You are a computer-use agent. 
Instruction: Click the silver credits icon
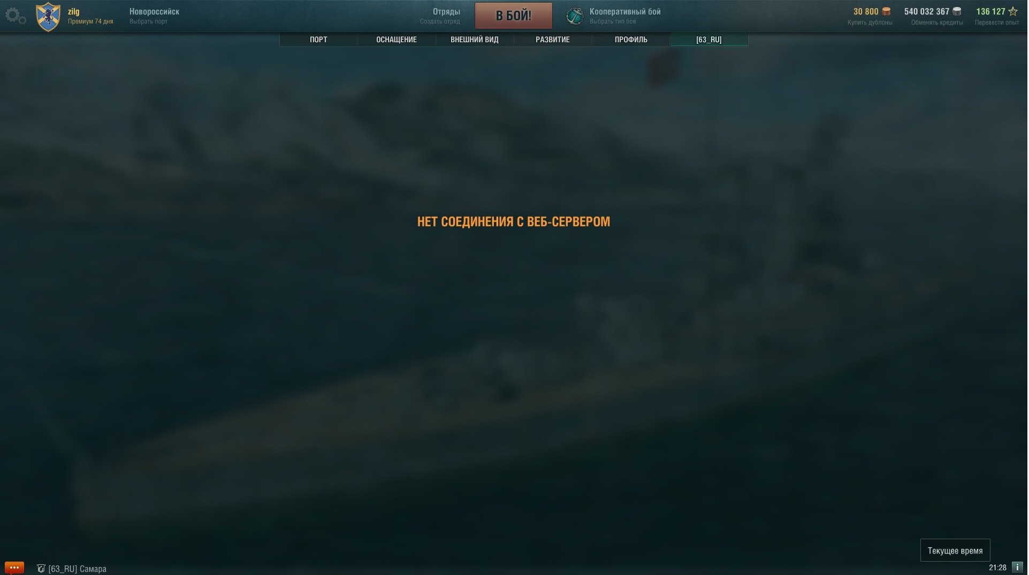tap(957, 11)
